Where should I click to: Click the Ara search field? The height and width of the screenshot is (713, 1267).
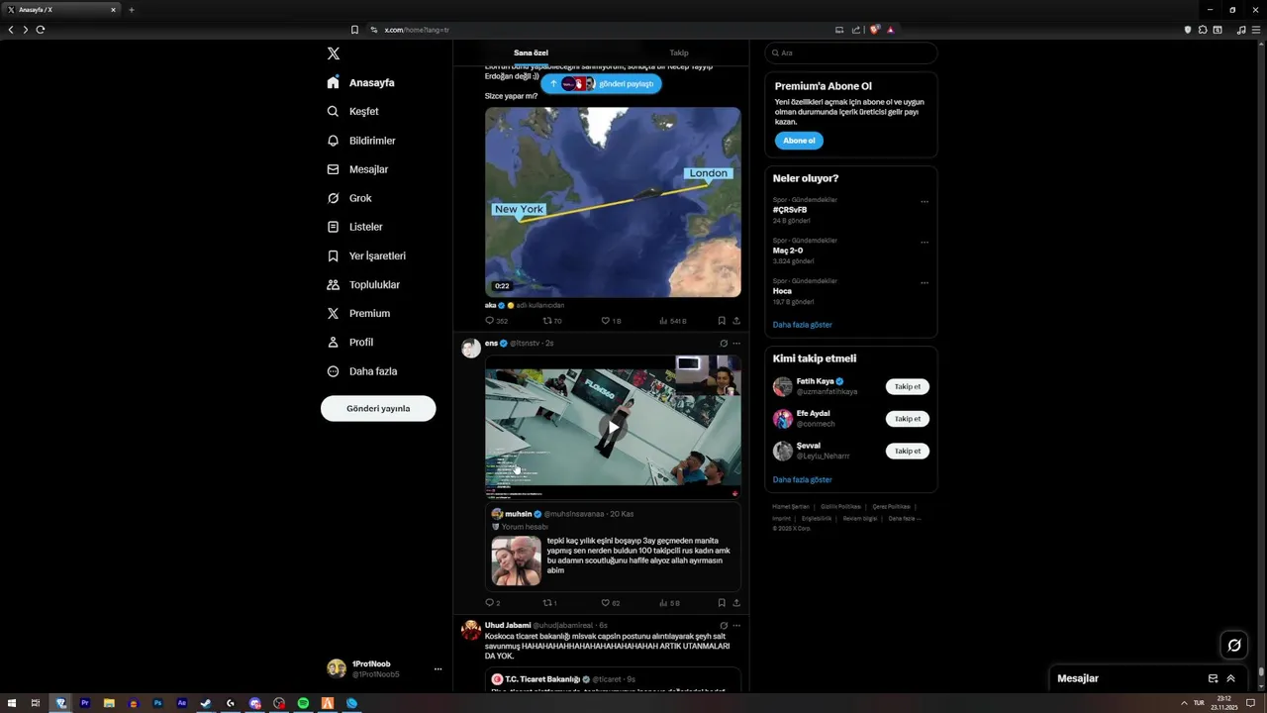pyautogui.click(x=851, y=52)
